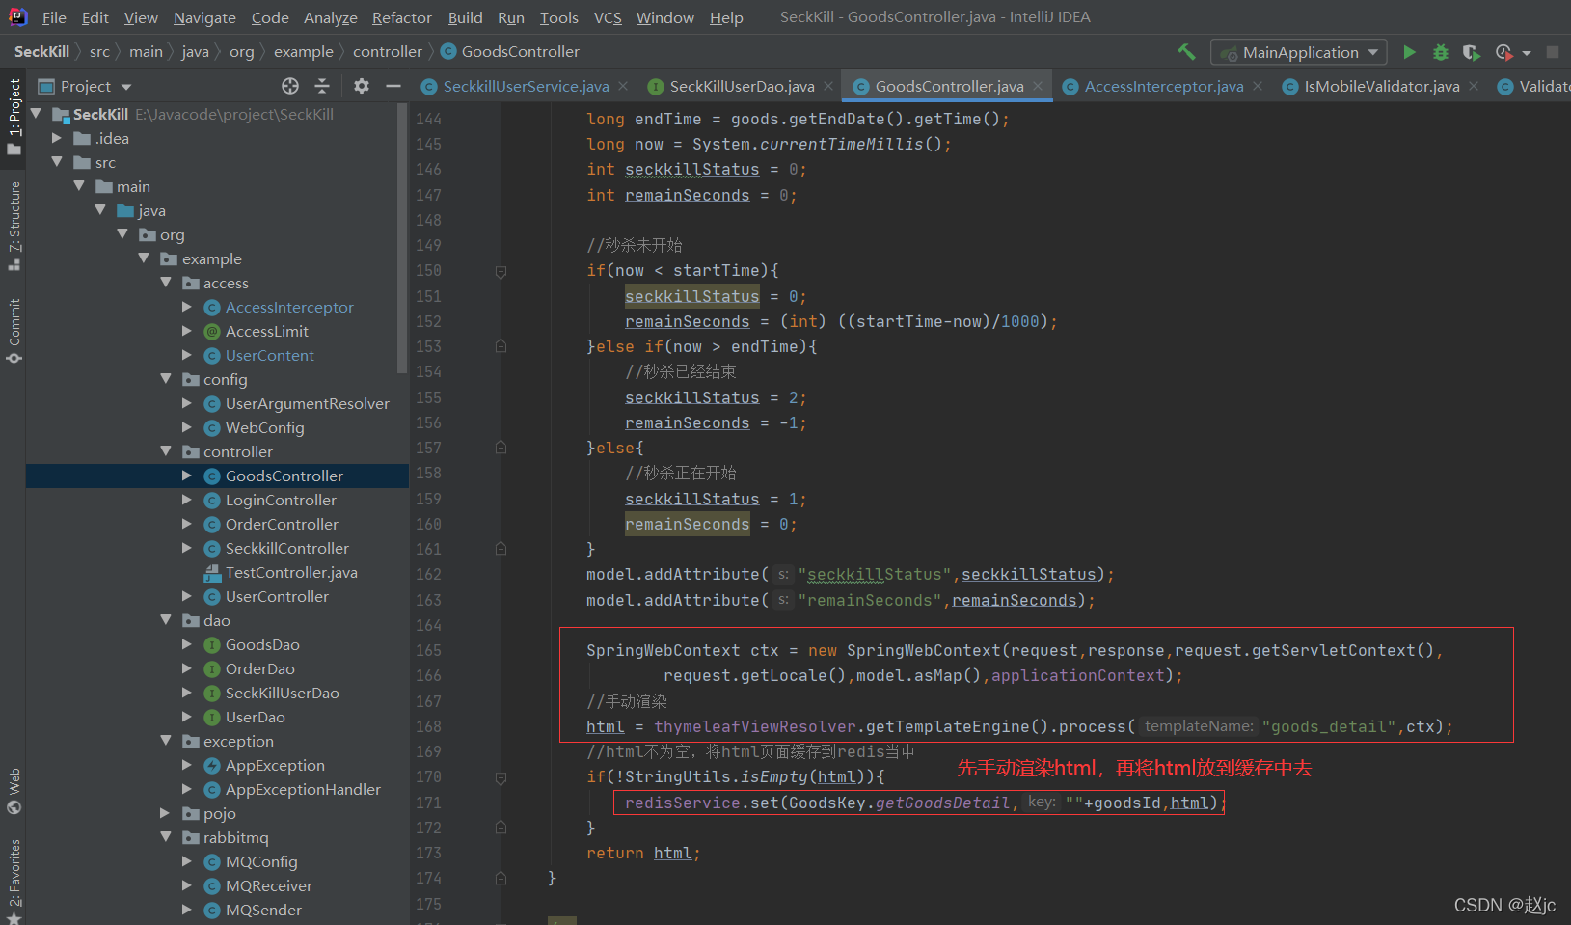The width and height of the screenshot is (1571, 925).
Task: Collapse the dao package
Action: 166,620
